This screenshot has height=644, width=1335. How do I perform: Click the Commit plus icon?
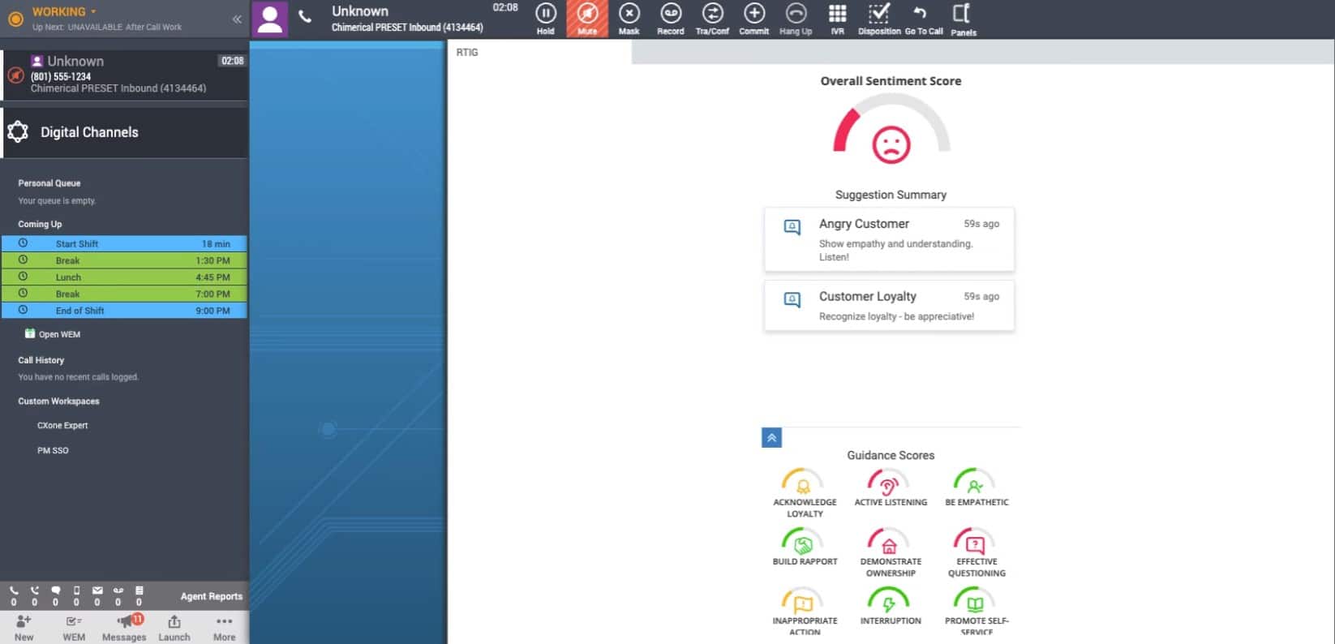point(753,18)
